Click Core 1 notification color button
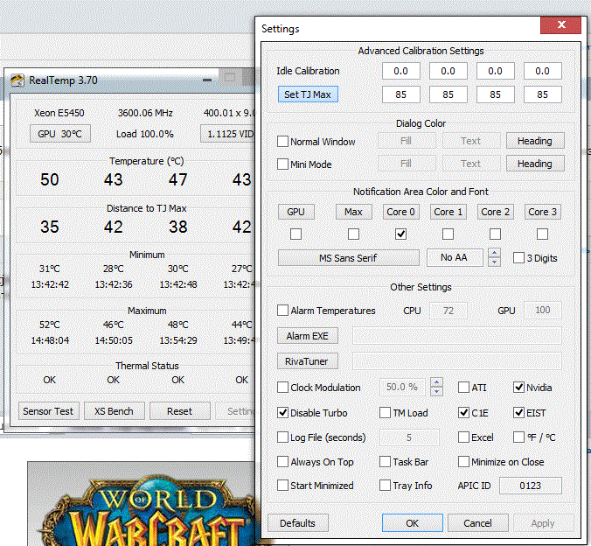Screen dimensions: 591x546 (x=448, y=212)
